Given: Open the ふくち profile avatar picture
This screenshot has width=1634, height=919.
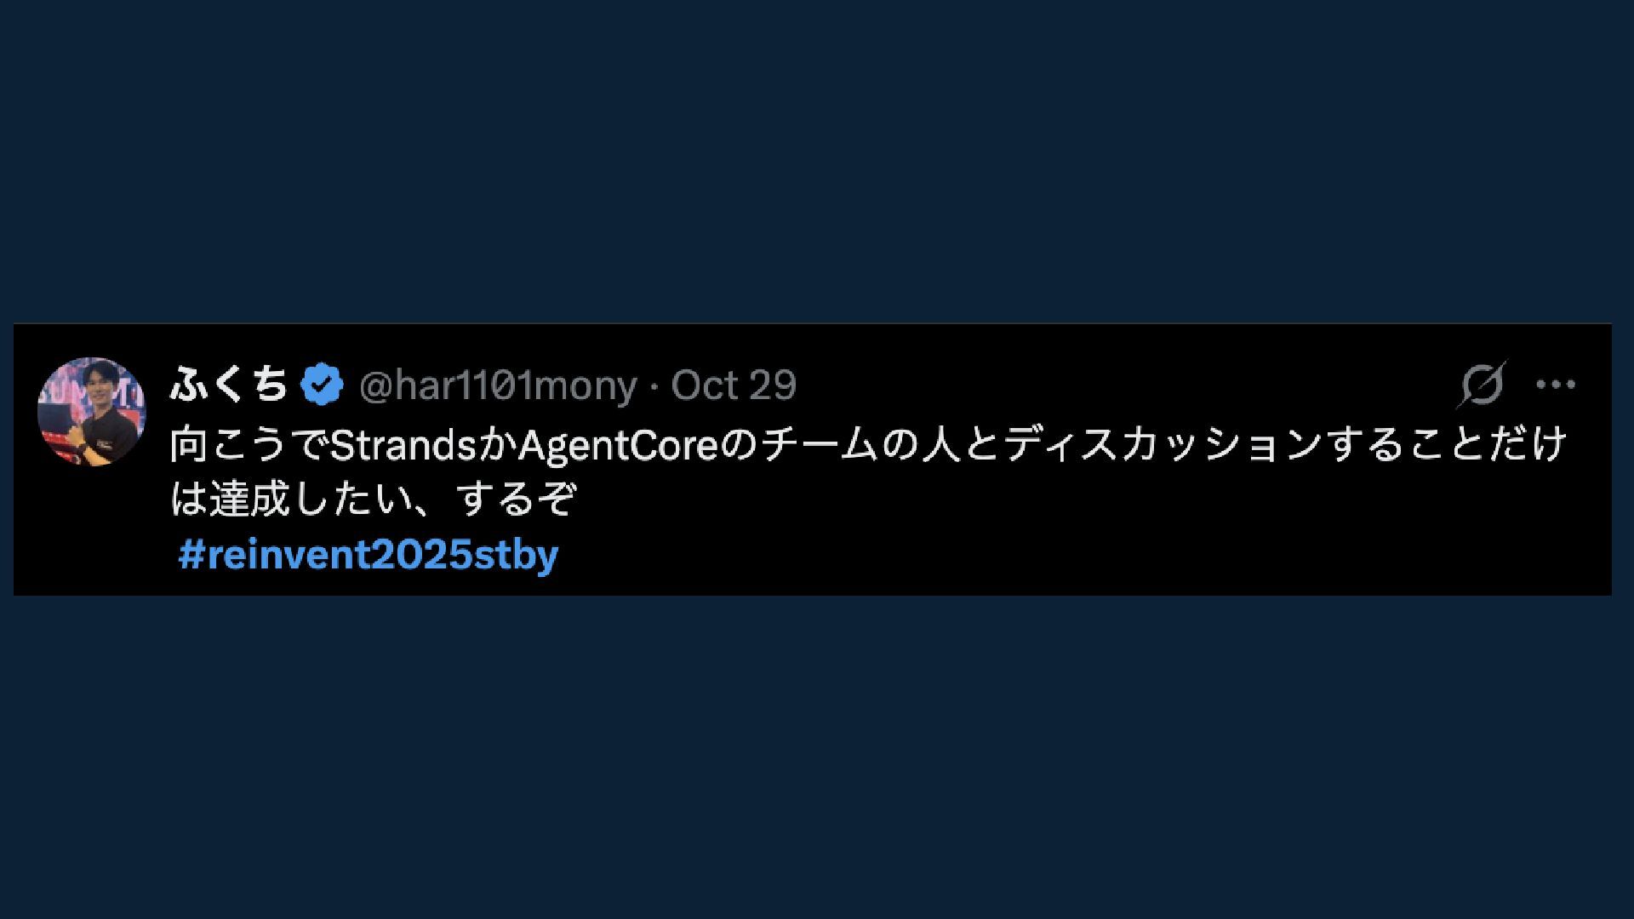Looking at the screenshot, I should (91, 411).
